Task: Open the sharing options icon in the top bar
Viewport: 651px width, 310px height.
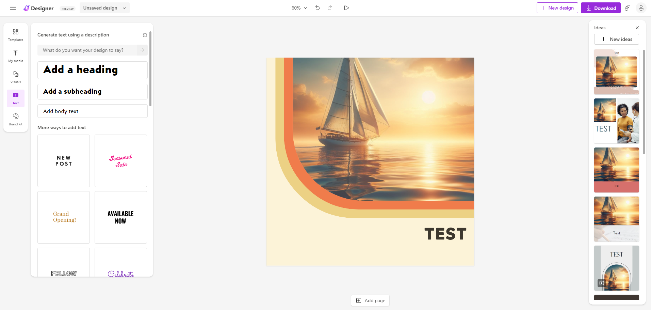Action: coord(628,7)
